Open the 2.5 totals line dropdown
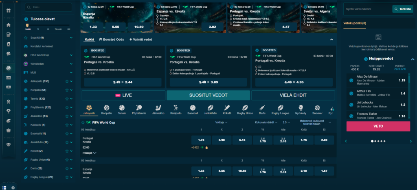The width and height of the screenshot is (417, 190). point(286,122)
